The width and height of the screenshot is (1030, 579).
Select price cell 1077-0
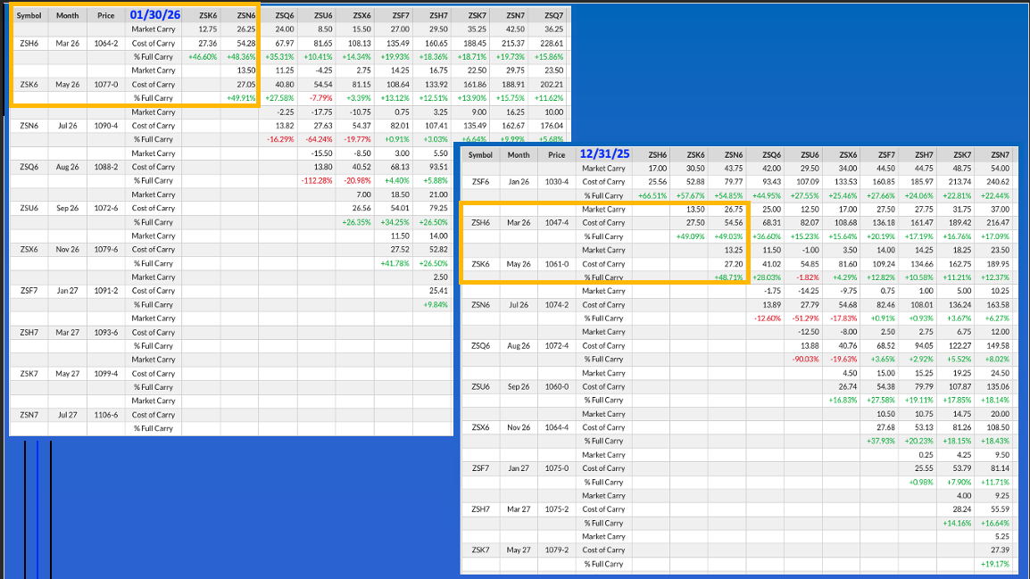105,85
